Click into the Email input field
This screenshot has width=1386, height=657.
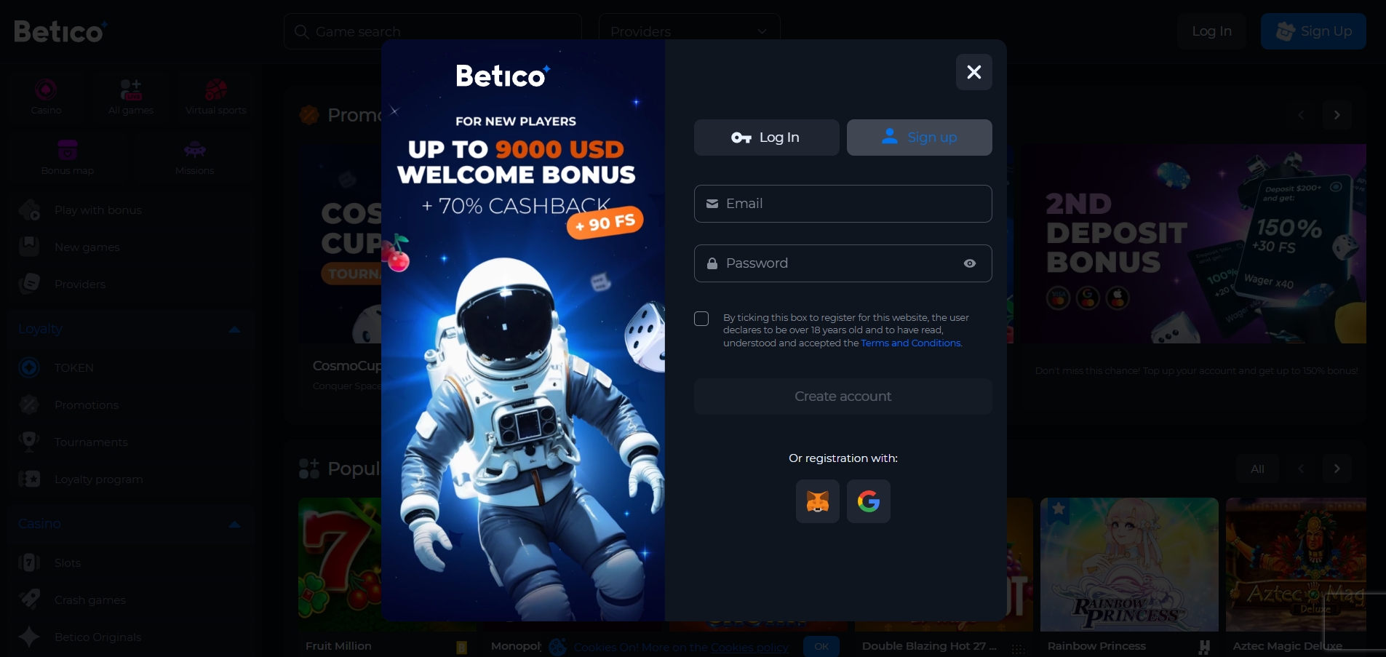pyautogui.click(x=843, y=204)
